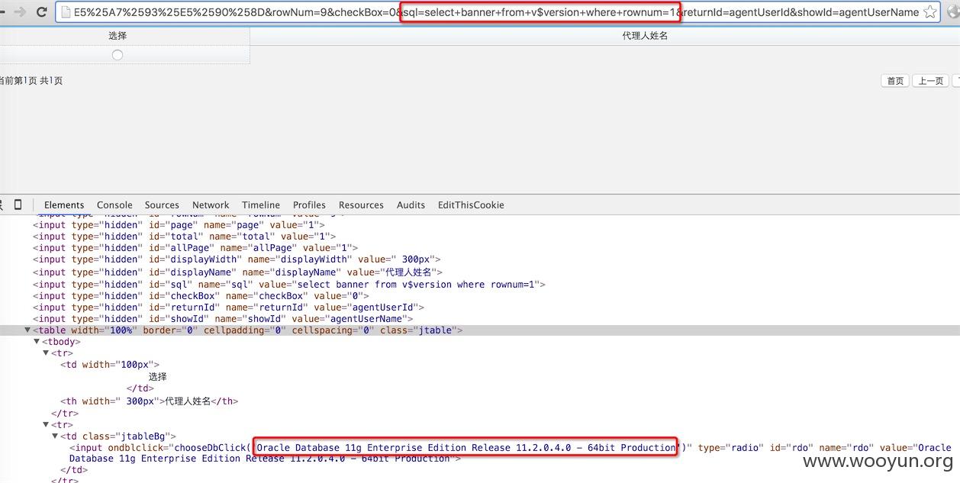Select the hidden input line with id="sql"
This screenshot has width=960, height=483.
point(289,284)
